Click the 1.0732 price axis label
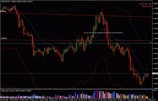The width and height of the screenshot is (158, 101). coord(155,48)
